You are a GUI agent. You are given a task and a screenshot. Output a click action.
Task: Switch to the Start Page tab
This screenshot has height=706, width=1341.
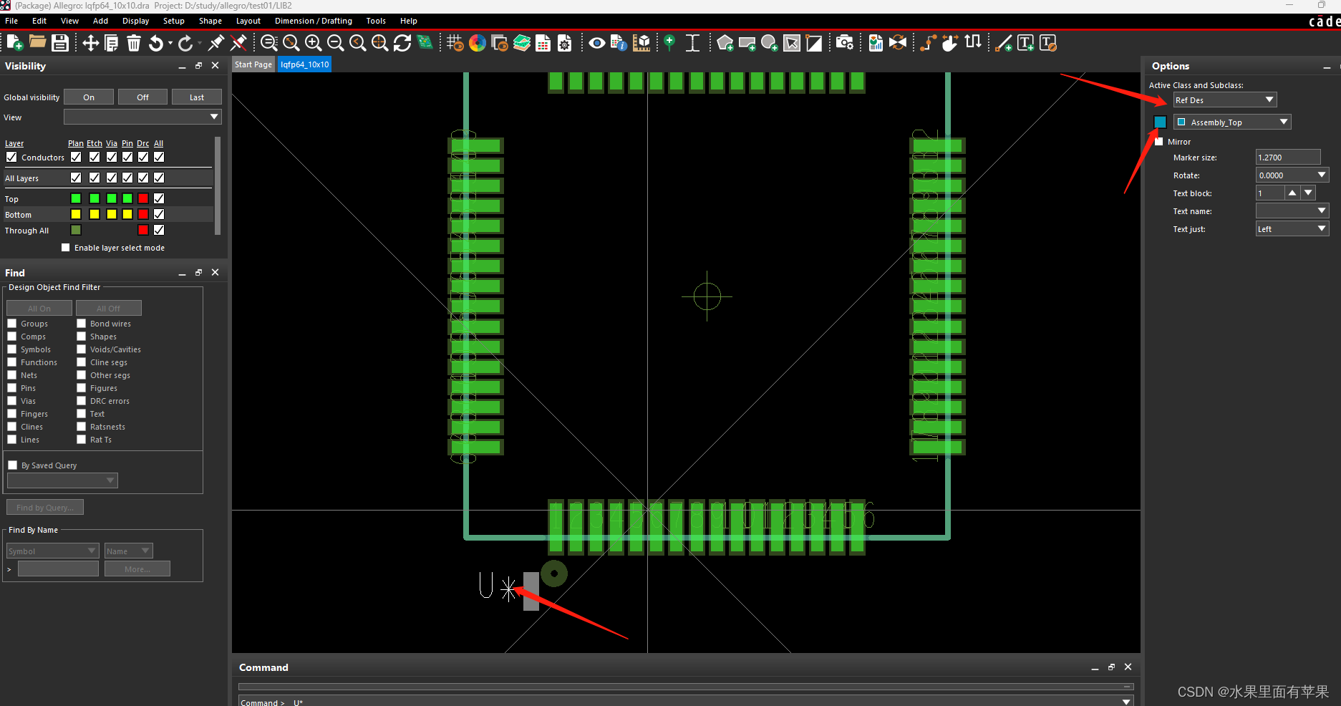point(253,64)
